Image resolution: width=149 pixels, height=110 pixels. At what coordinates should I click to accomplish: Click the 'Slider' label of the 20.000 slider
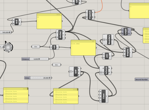pos(27,78)
